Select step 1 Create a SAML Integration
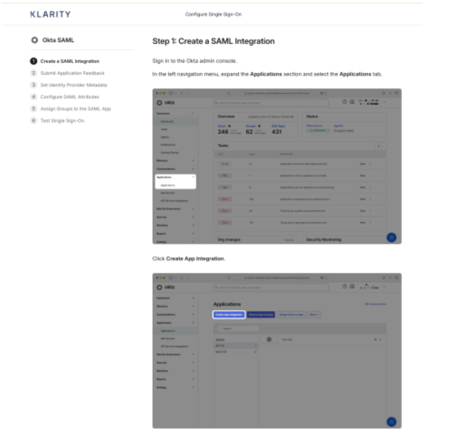 [65, 61]
